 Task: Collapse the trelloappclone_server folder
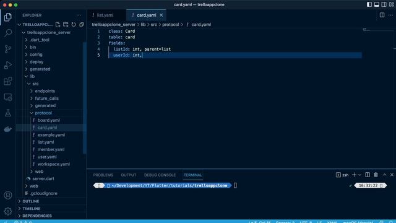coord(49,33)
